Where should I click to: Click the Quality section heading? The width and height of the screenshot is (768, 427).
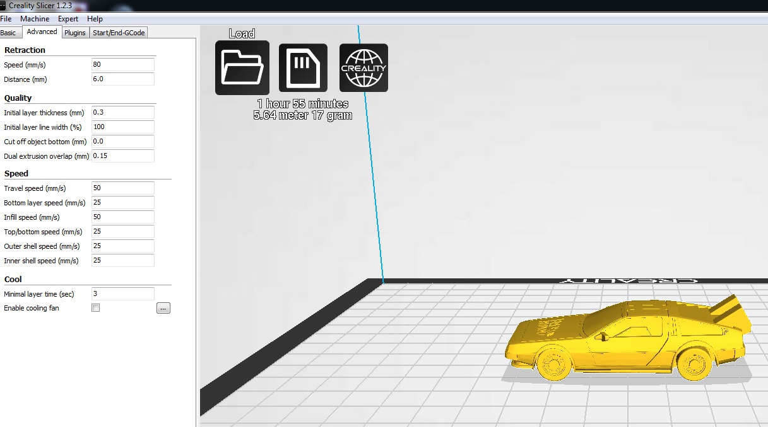pos(18,98)
